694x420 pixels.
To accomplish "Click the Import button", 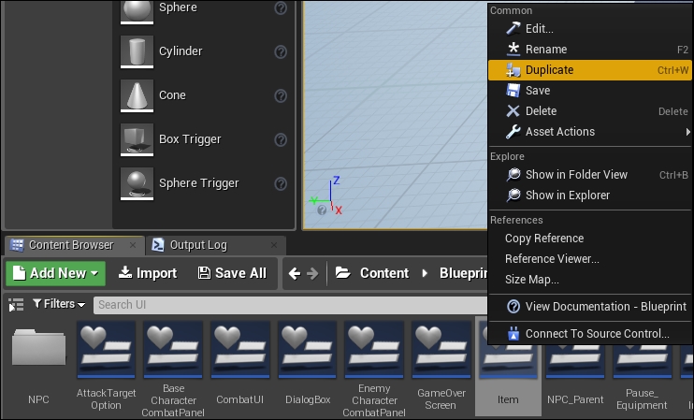I will (148, 273).
